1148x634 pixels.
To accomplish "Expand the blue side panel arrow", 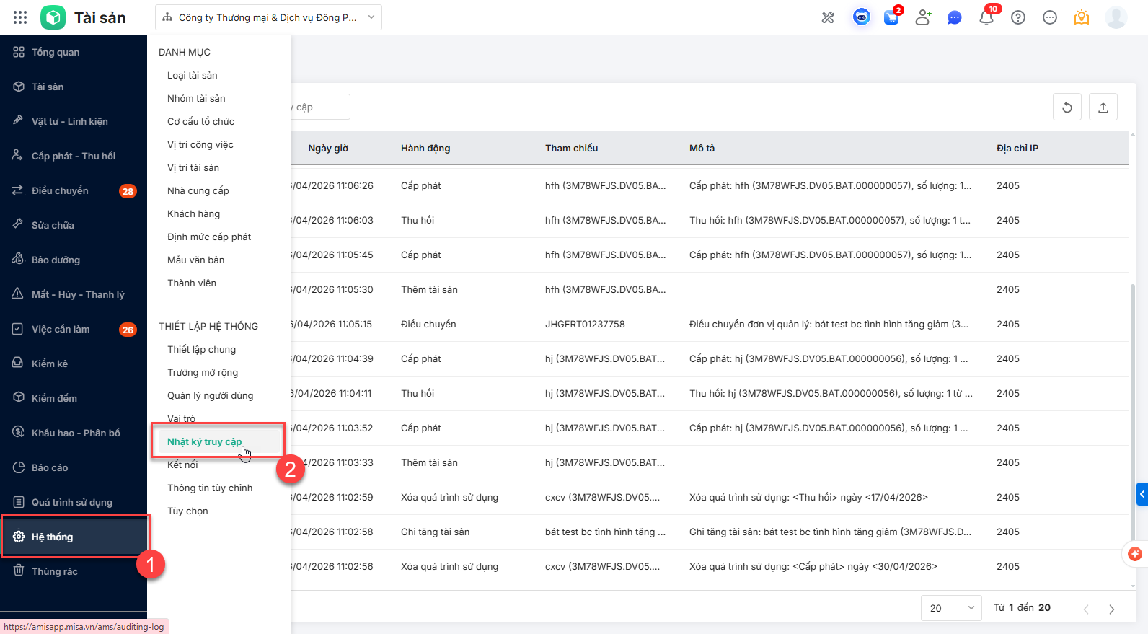I will [1142, 494].
